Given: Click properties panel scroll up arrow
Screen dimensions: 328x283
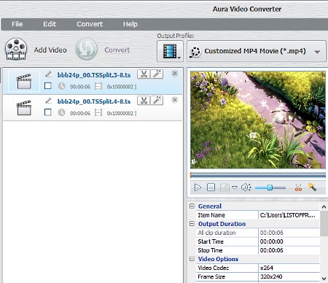Looking at the screenshot, I should pos(324,207).
